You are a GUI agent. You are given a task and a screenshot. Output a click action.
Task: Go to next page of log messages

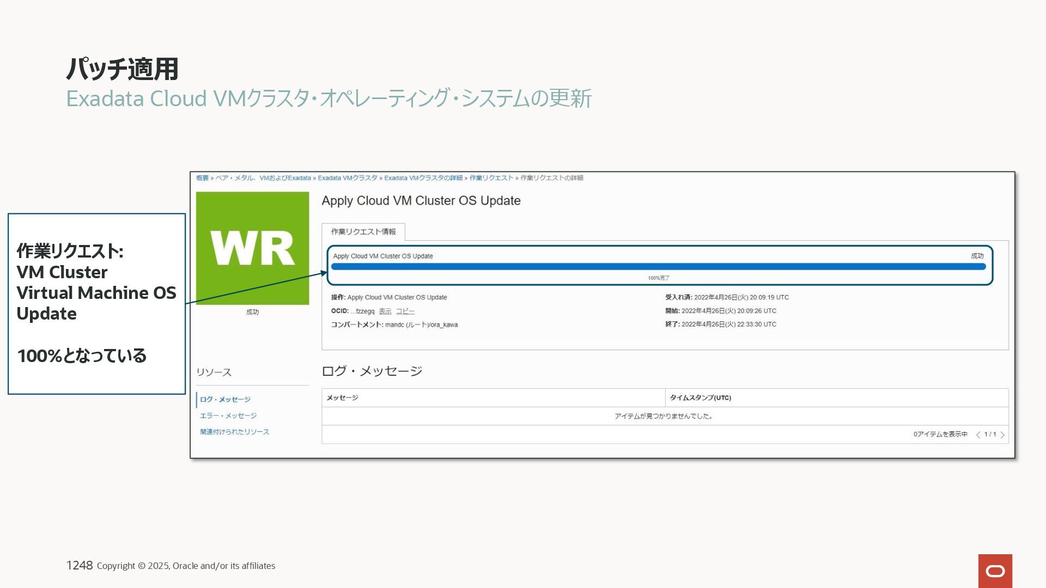click(1002, 434)
